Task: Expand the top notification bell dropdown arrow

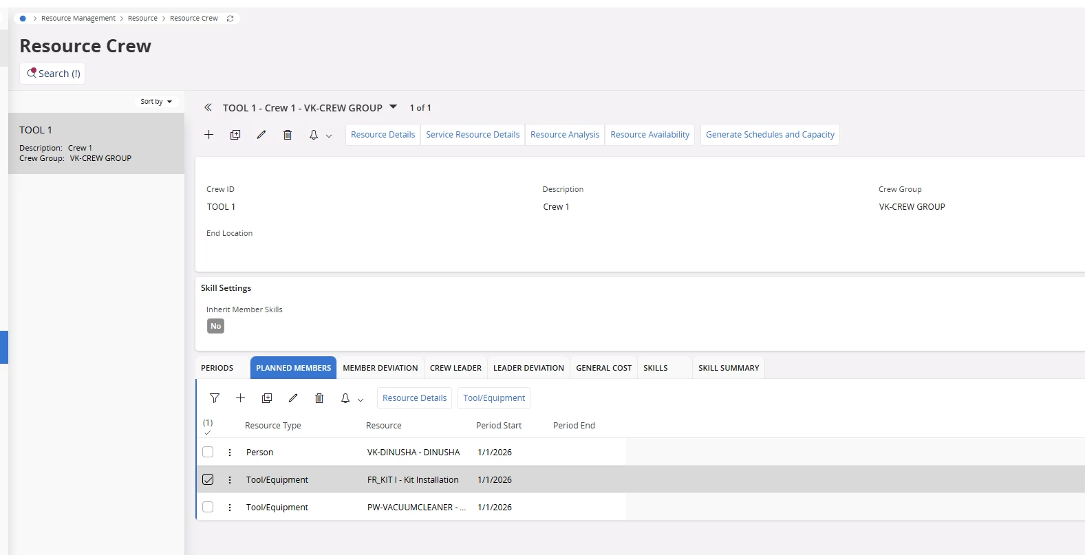Action: click(329, 136)
